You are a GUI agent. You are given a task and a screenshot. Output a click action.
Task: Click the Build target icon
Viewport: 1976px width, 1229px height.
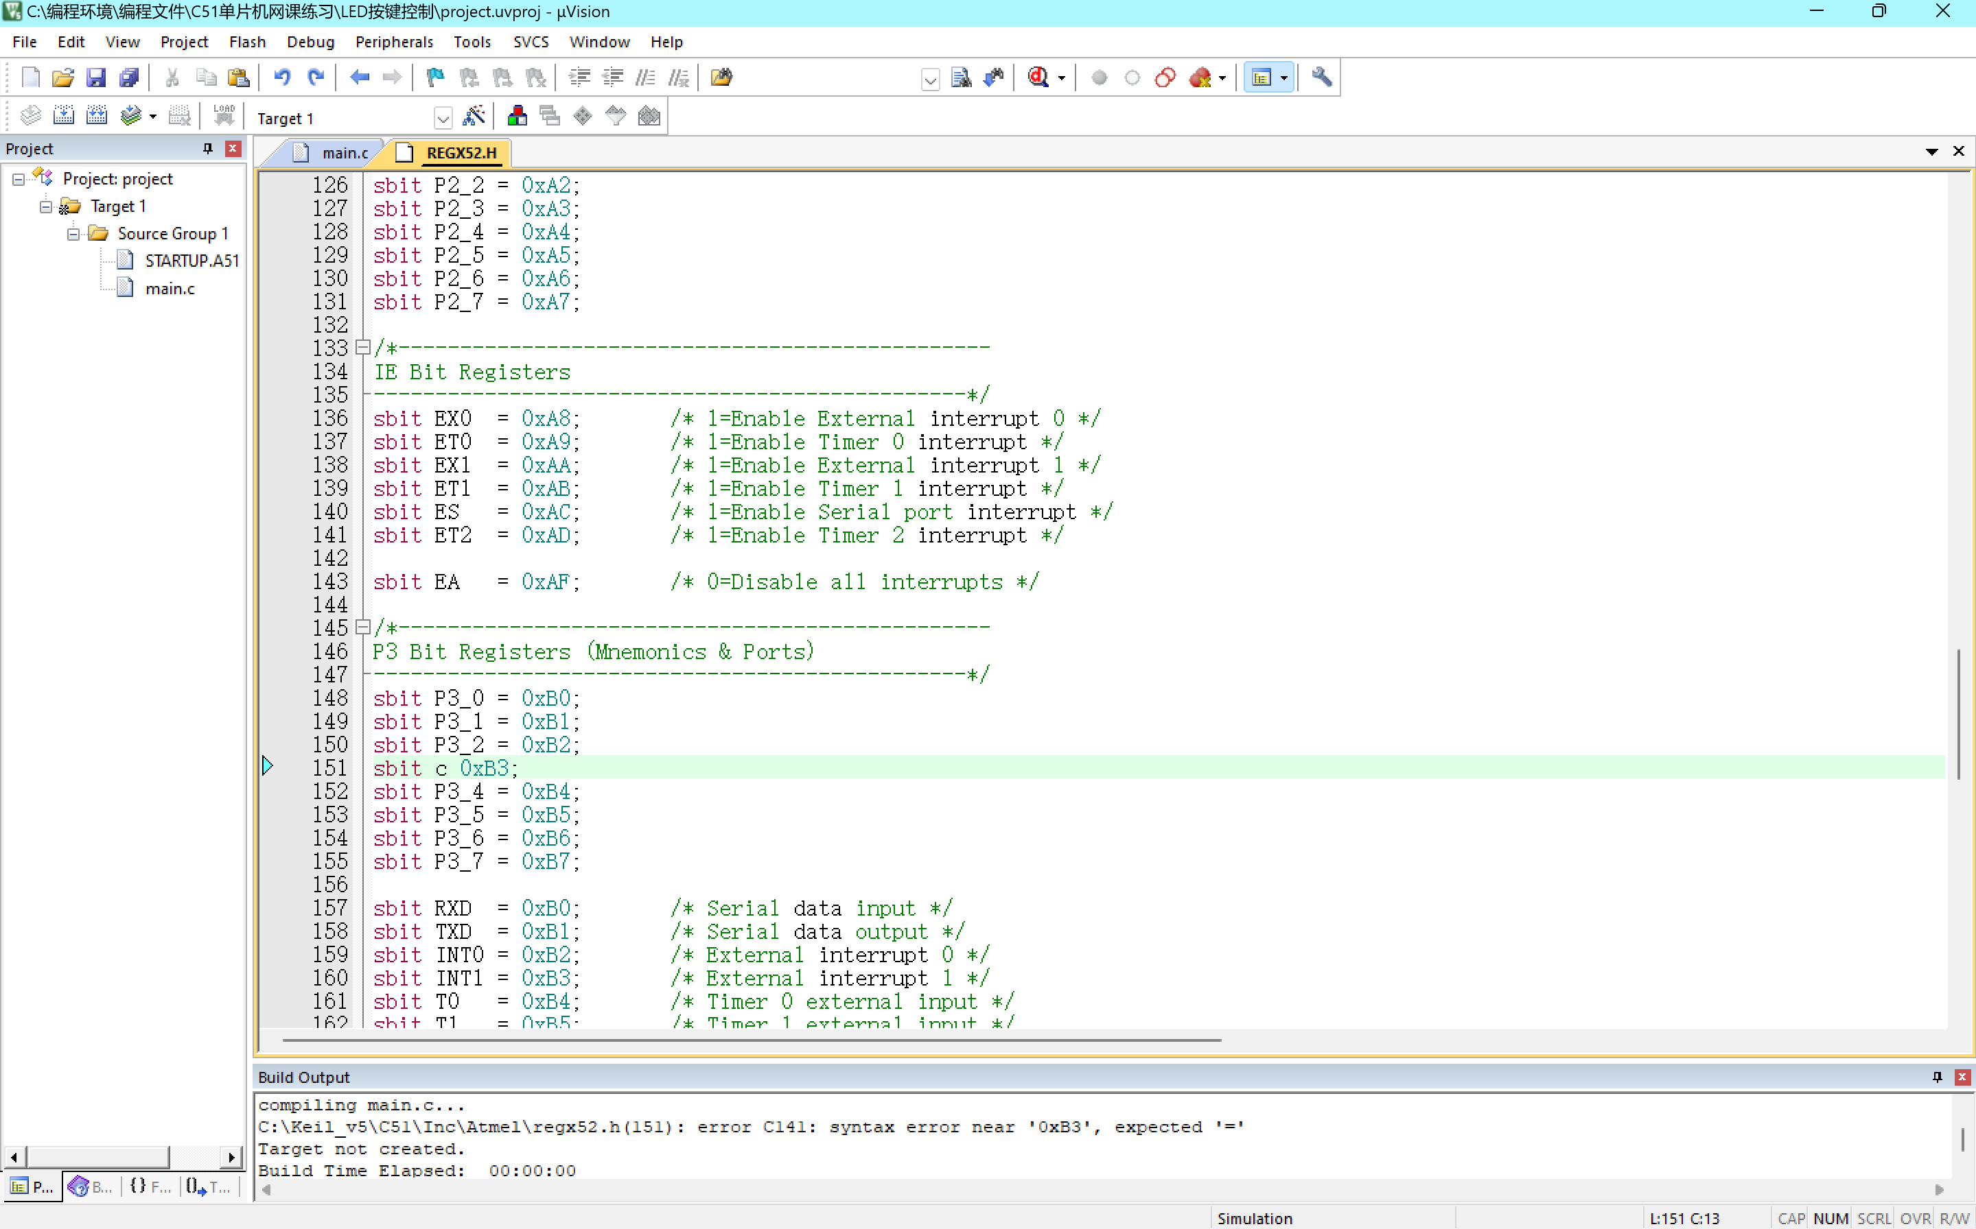(63, 116)
